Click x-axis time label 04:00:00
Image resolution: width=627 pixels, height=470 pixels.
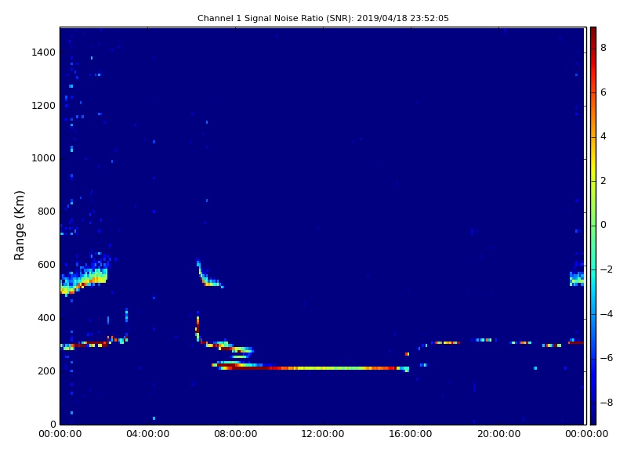(147, 434)
